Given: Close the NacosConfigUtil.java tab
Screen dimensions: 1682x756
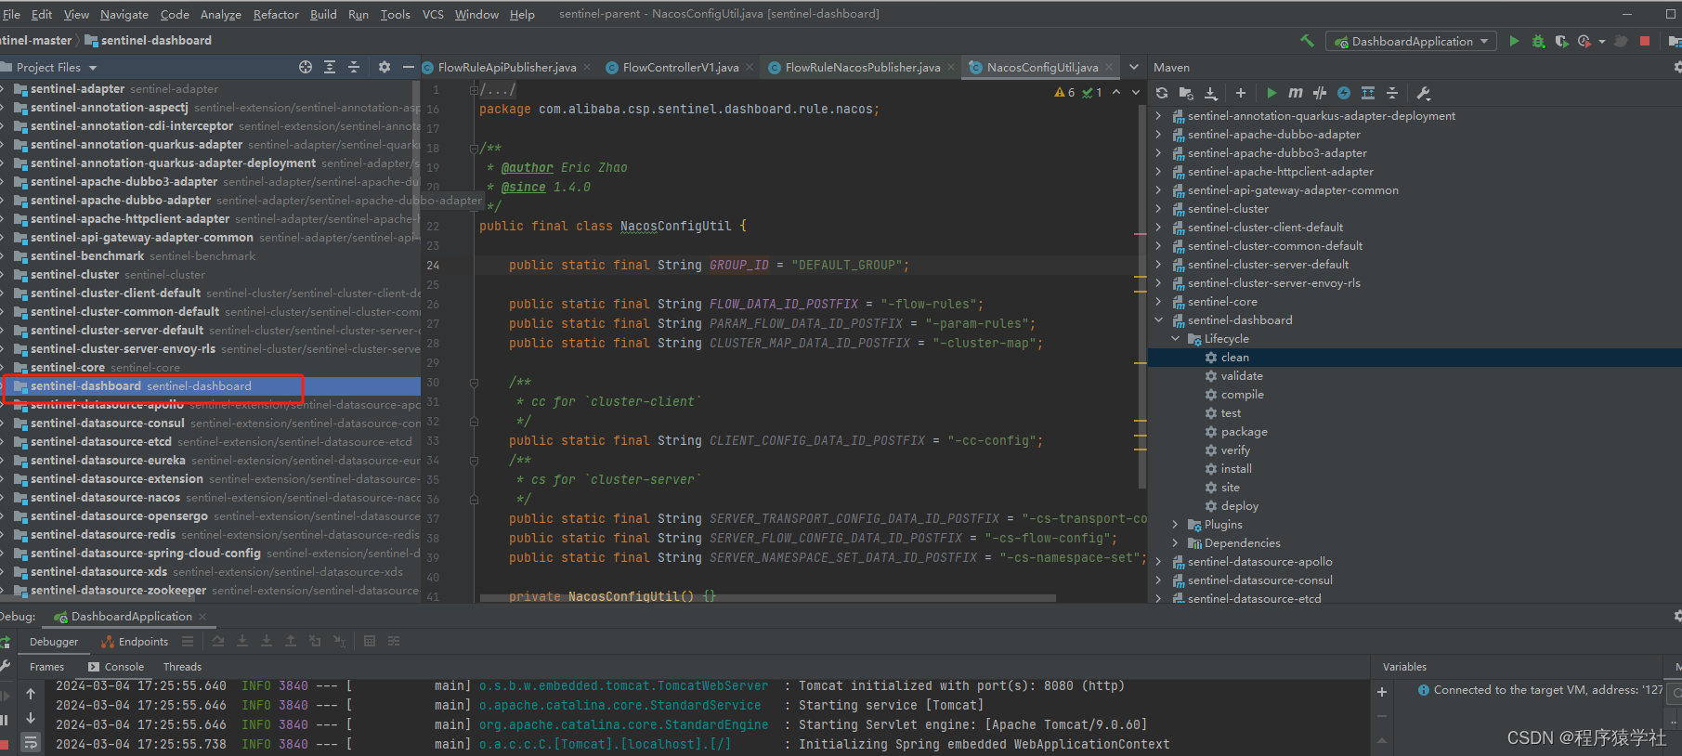Looking at the screenshot, I should click(x=1107, y=68).
